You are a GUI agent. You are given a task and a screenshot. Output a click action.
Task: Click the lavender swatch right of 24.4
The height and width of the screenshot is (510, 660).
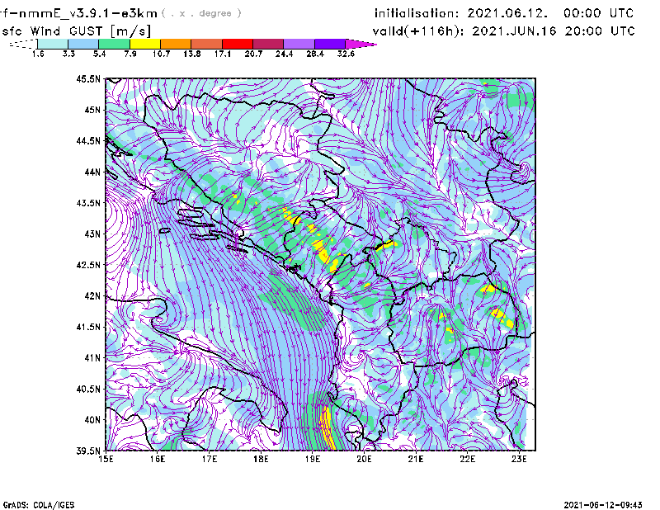(x=299, y=44)
